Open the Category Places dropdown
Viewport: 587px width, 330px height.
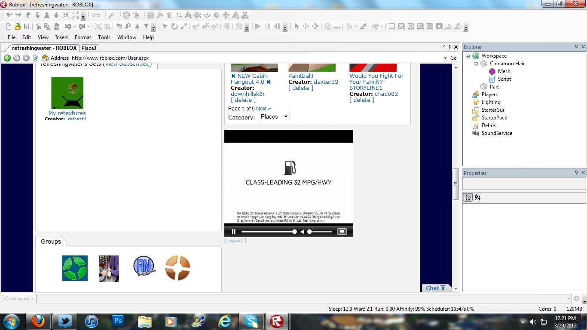coord(274,116)
